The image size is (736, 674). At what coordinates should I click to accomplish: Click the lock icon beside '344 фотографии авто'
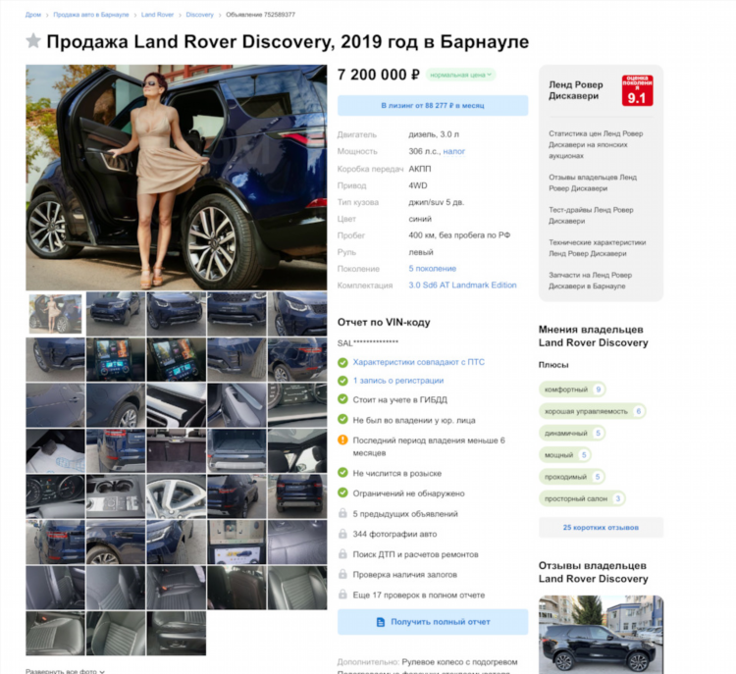pos(342,534)
